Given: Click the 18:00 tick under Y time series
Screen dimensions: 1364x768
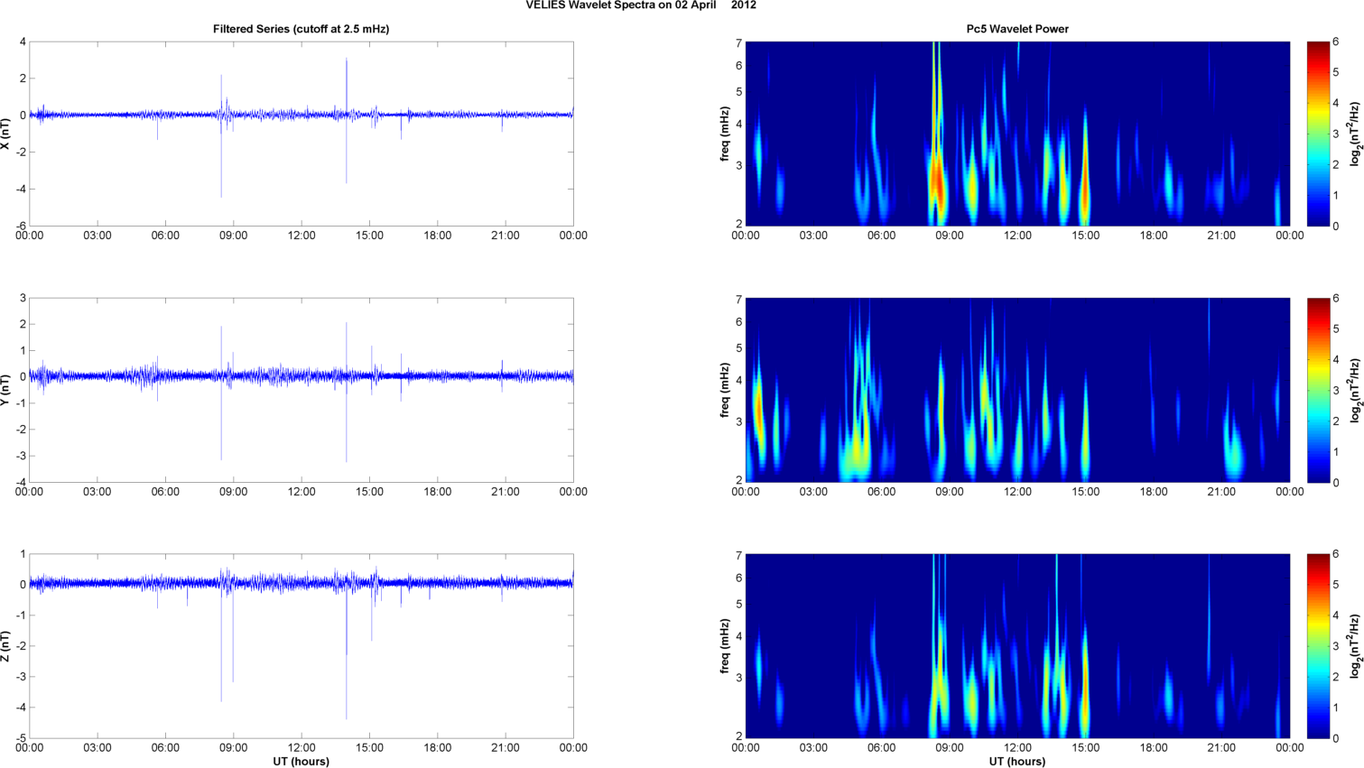Looking at the screenshot, I should (x=437, y=492).
